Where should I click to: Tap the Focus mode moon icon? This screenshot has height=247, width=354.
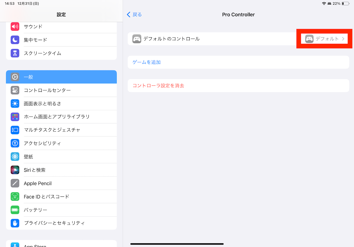(15, 40)
